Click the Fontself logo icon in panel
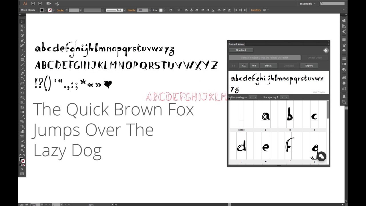Viewport: 366px width, 206px height. click(x=326, y=51)
